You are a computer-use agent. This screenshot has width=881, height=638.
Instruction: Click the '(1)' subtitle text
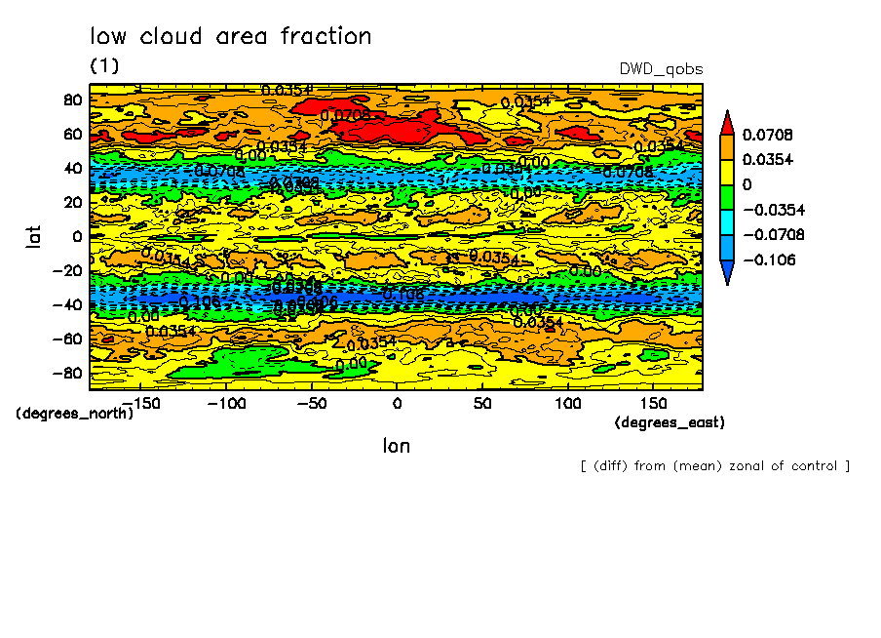[x=104, y=65]
